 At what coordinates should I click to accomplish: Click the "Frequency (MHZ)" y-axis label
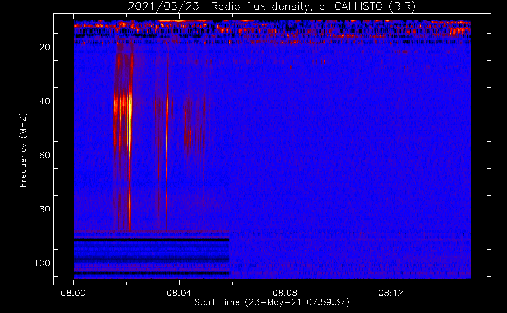(x=24, y=150)
